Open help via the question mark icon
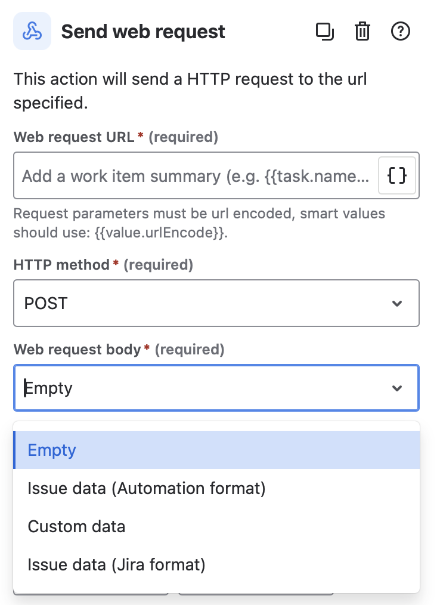The height and width of the screenshot is (605, 440). [400, 31]
